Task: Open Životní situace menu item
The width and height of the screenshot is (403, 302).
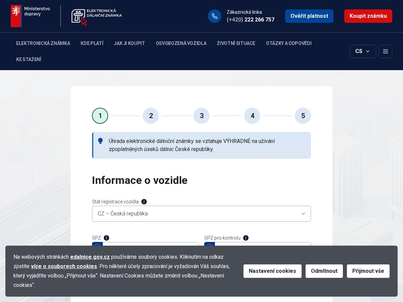Action: [236, 43]
